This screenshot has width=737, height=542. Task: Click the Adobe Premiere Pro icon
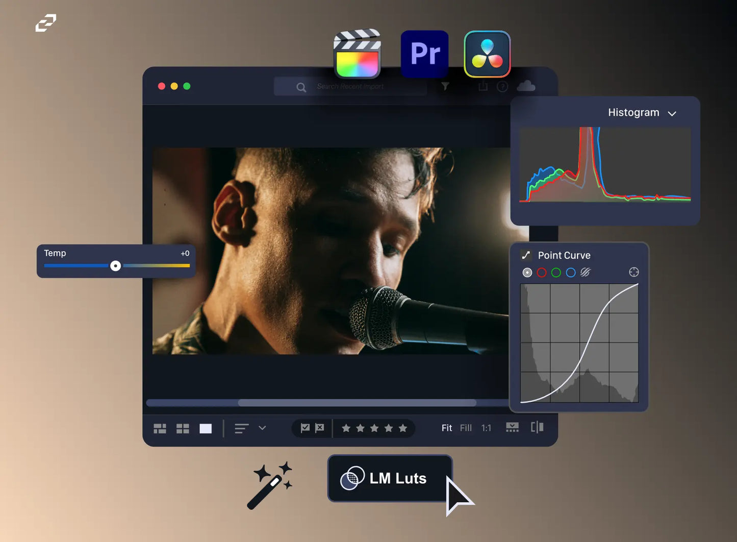click(x=424, y=54)
